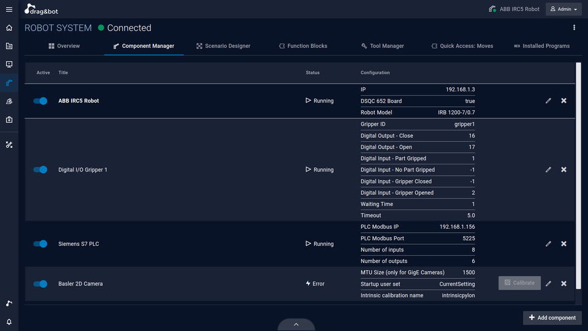The image size is (588, 331).
Task: Click the ROBOT SYSTEM title link
Action: tap(58, 28)
